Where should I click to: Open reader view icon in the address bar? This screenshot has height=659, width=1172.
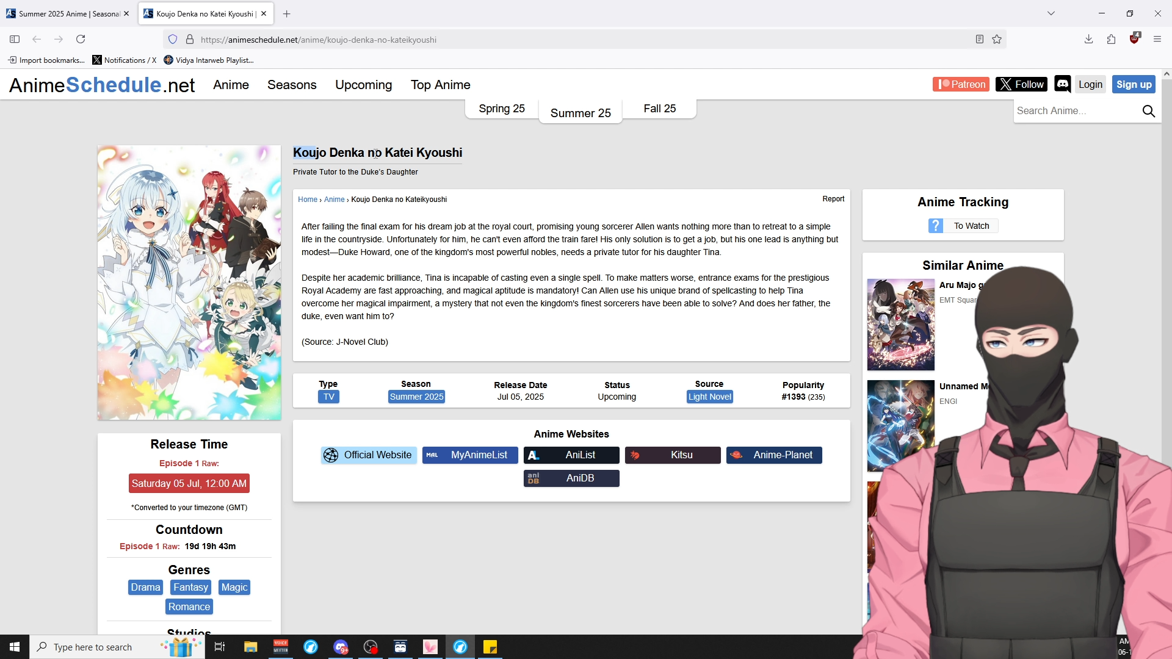tap(980, 39)
